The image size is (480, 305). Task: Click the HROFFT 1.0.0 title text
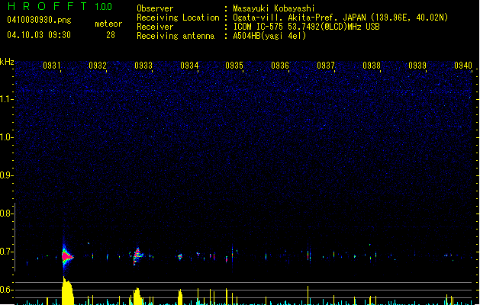click(x=60, y=6)
